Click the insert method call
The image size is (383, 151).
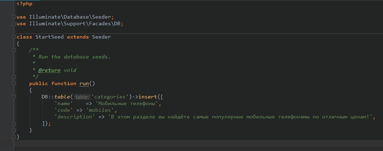pyautogui.click(x=147, y=97)
